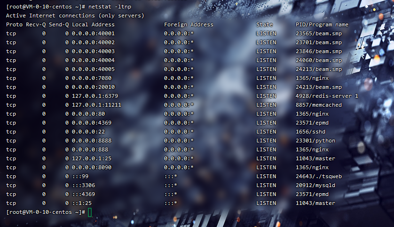Click the "PID/Program name" column header
Screen dimensions: 394x227
[322, 24]
